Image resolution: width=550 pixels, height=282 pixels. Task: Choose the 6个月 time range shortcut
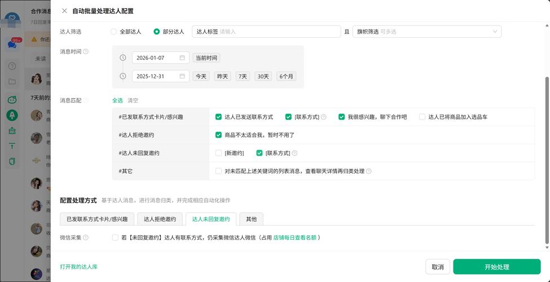tap(286, 76)
